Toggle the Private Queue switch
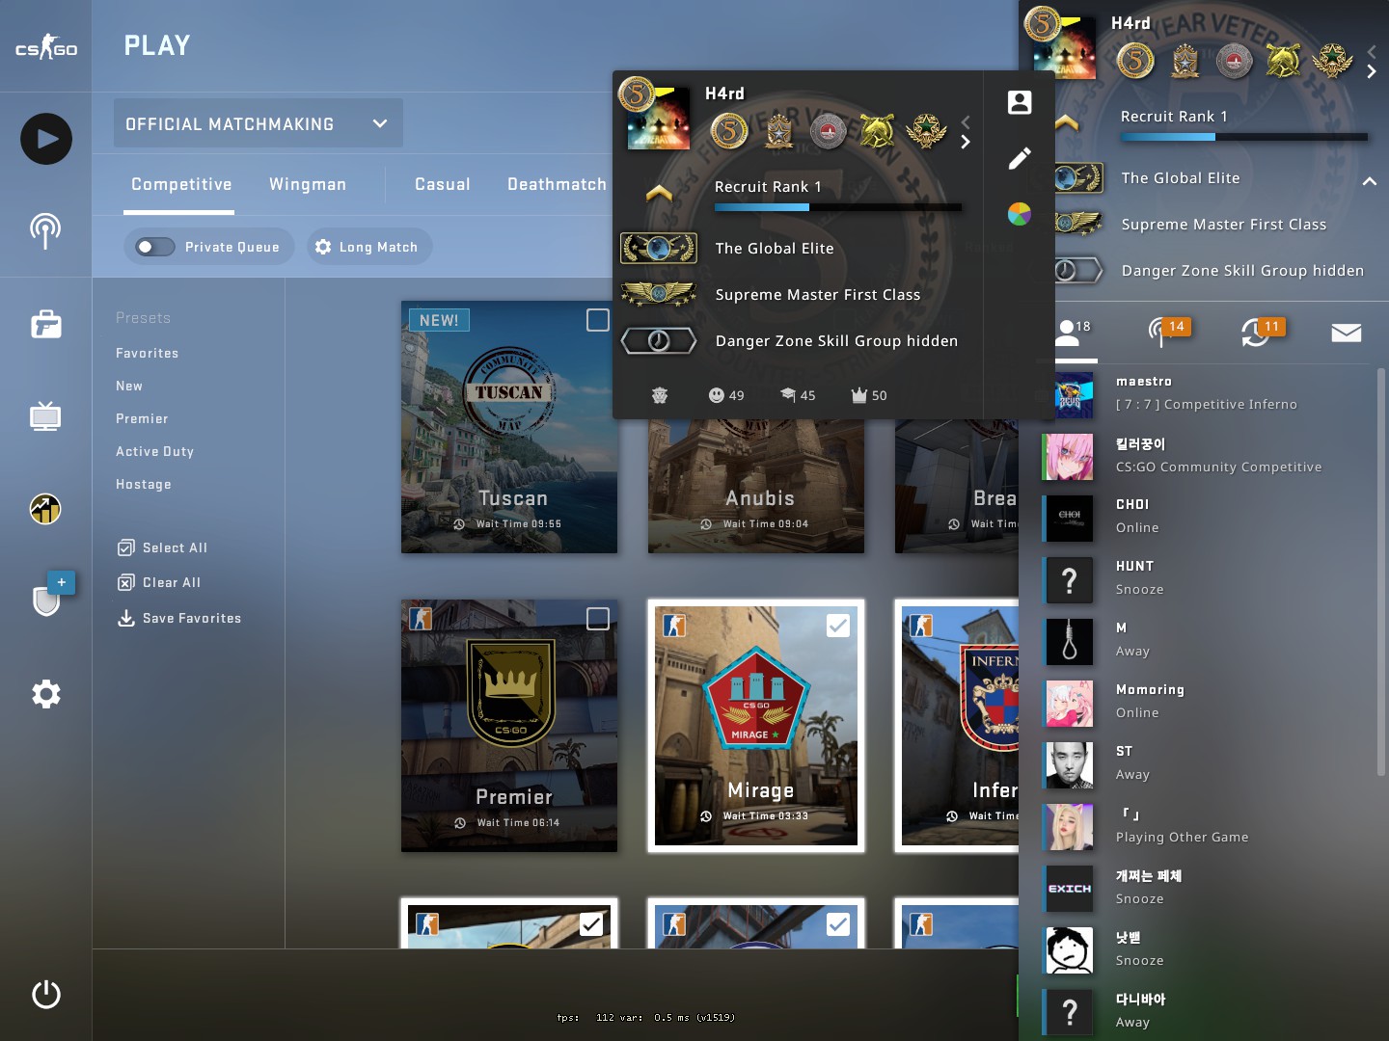This screenshot has width=1389, height=1041. click(154, 247)
